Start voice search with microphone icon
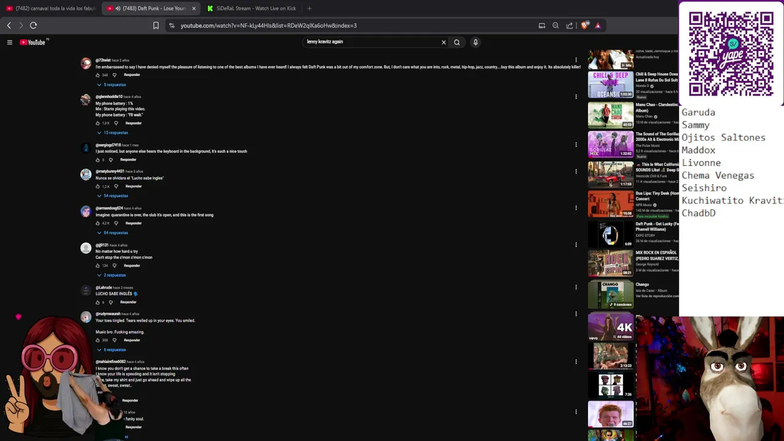Image resolution: width=784 pixels, height=441 pixels. pos(475,42)
